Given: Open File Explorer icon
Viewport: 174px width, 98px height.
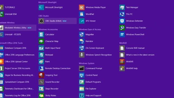Looking at the screenshot, I should click(82, 89).
